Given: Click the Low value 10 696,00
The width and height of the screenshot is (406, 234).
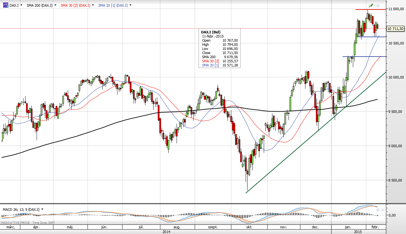Looking at the screenshot, I should 230,49.
